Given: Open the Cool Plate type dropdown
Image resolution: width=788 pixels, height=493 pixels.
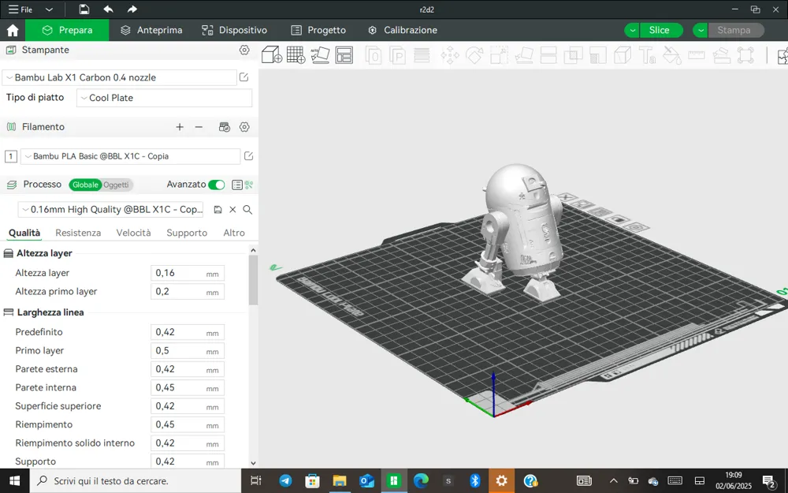Looking at the screenshot, I should point(165,98).
